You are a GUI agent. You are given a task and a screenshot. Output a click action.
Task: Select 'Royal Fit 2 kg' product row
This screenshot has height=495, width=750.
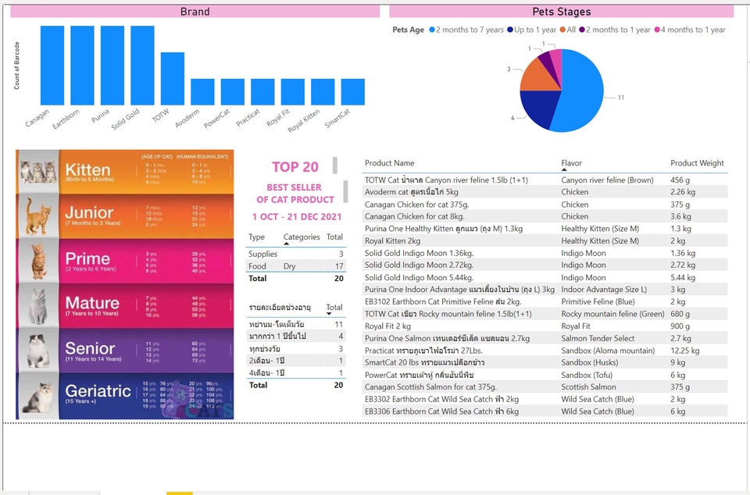(545, 326)
